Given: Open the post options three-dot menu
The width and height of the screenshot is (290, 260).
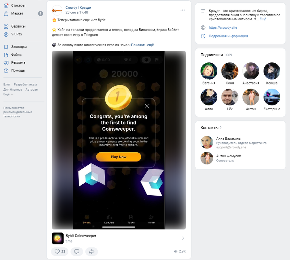Looking at the screenshot, I should (183, 10).
